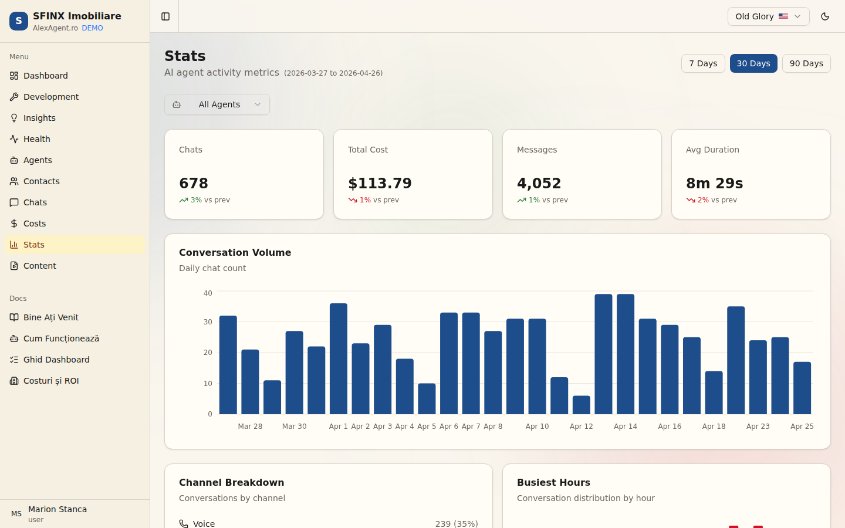
Task: Select the 90 Days range
Action: [x=806, y=63]
